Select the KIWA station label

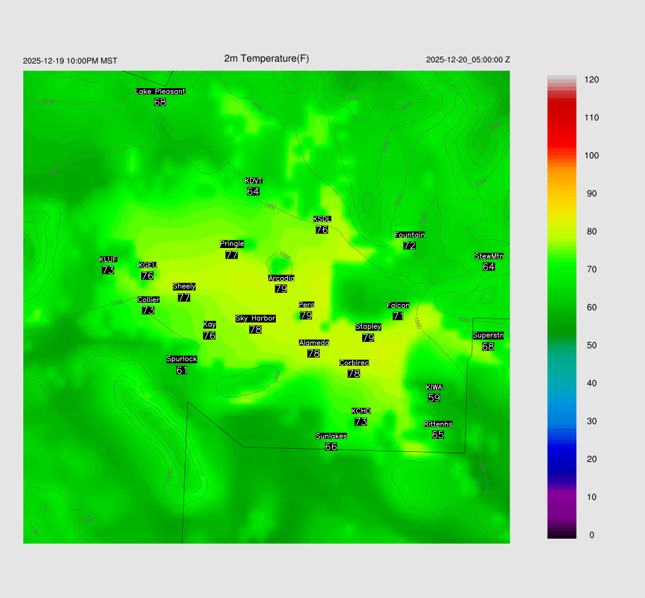pyautogui.click(x=434, y=387)
